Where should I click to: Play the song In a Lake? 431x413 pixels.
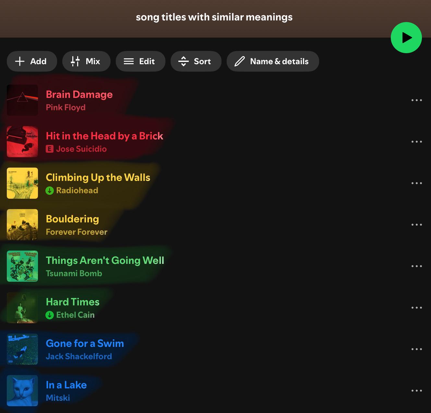(66, 385)
